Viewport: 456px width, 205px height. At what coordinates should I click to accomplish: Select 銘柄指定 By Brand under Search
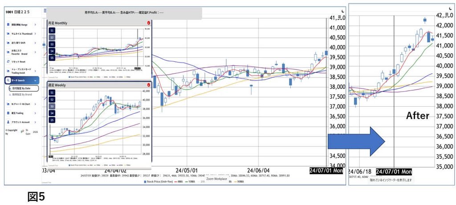pos(21,95)
